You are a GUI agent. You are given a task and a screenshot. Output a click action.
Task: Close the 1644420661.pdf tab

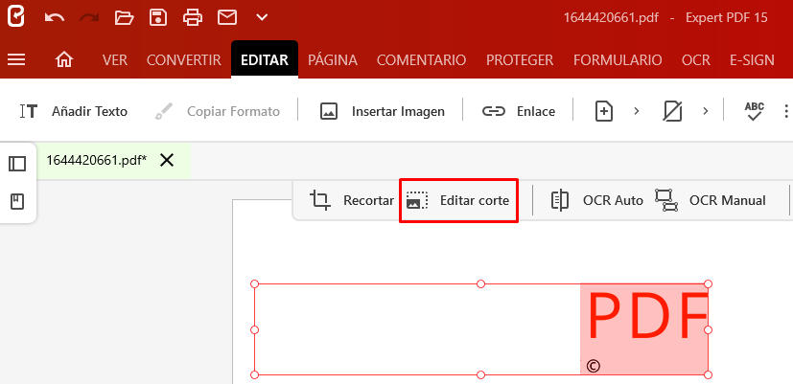tap(167, 161)
